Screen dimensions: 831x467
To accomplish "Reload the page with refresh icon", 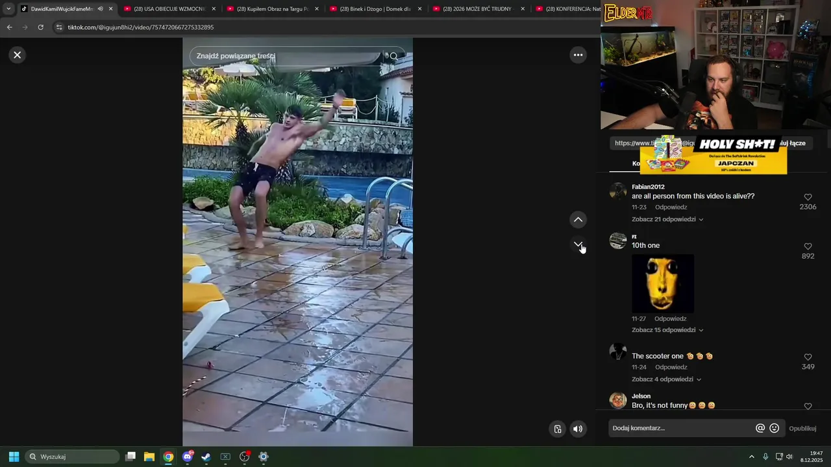I will pos(40,27).
